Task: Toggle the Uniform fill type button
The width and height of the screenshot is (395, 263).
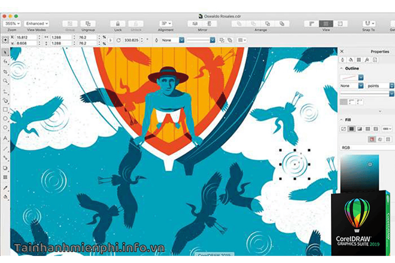Action: [x=352, y=129]
